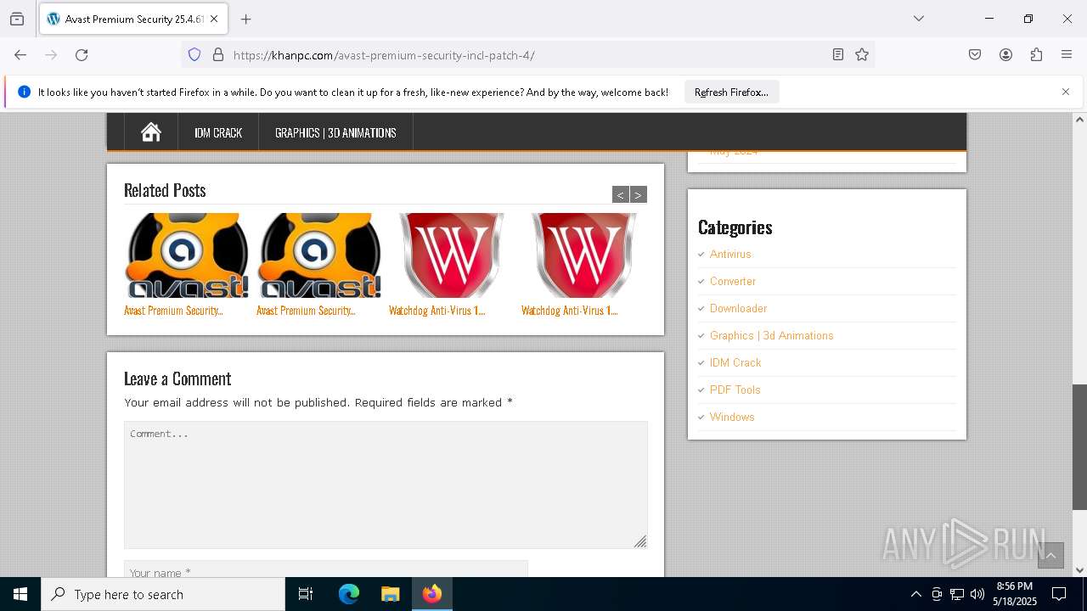Open first Watchdog Anti-Virus thumbnail
The width and height of the screenshot is (1087, 611).
[x=452, y=255]
